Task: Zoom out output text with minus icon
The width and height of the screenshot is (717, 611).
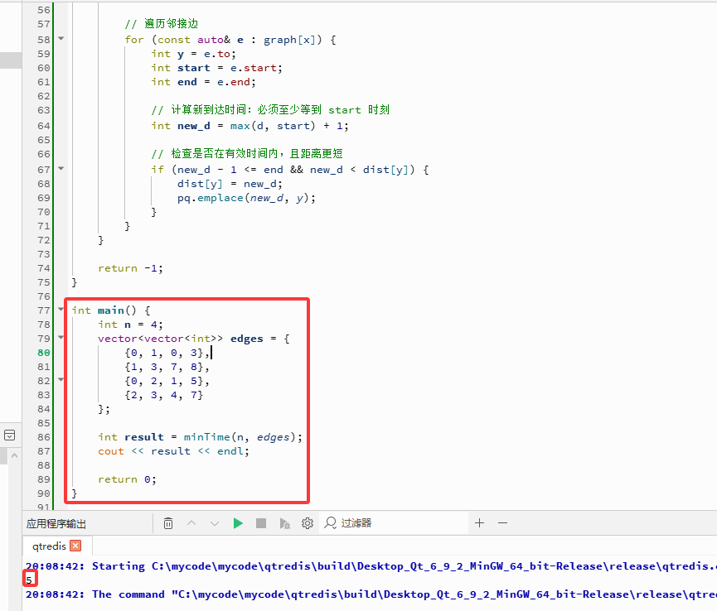Action: click(x=502, y=523)
